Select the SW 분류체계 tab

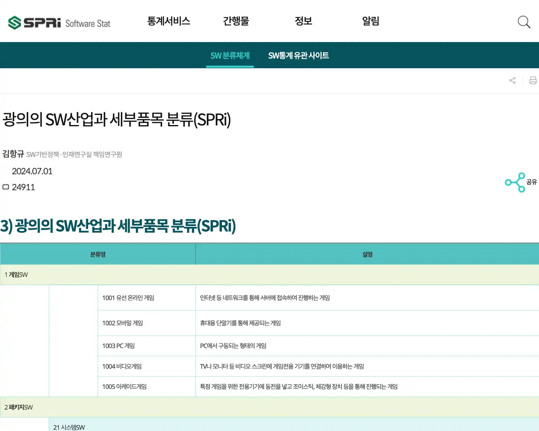(230, 56)
